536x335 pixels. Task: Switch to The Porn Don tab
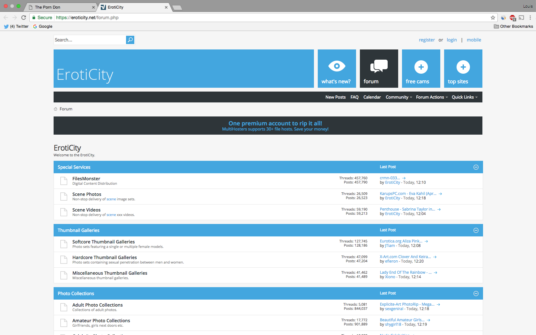pos(61,7)
